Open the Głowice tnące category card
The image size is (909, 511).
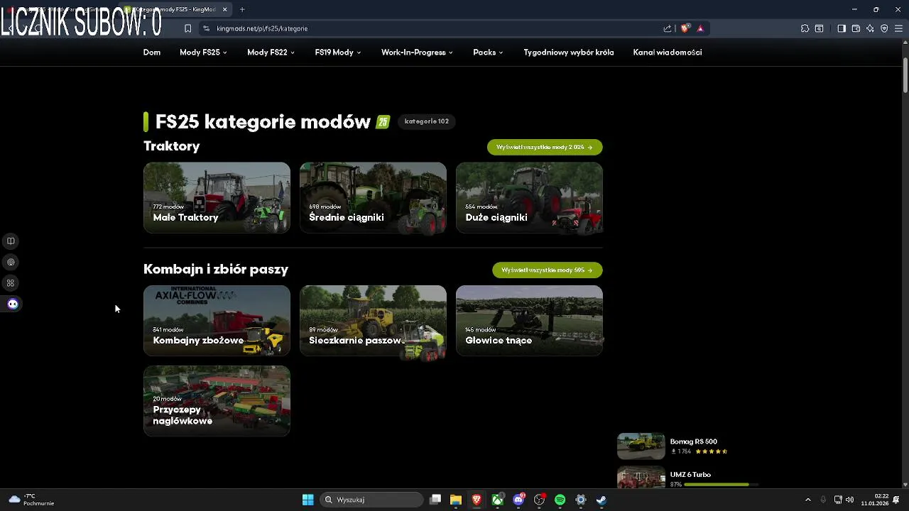(x=529, y=320)
